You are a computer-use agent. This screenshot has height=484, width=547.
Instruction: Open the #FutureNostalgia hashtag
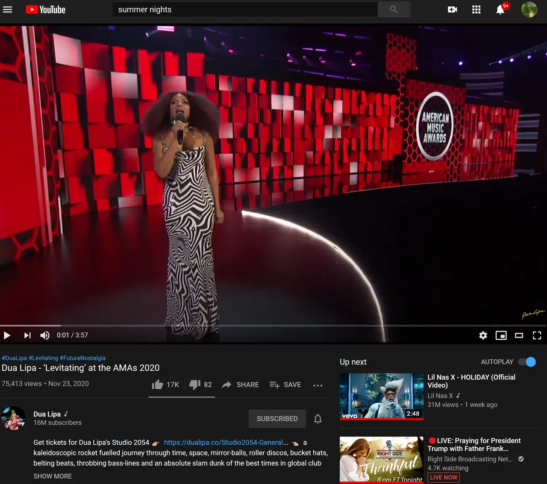point(82,358)
